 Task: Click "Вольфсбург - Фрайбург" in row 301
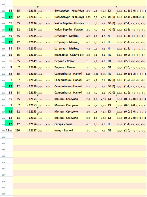(69, 11)
